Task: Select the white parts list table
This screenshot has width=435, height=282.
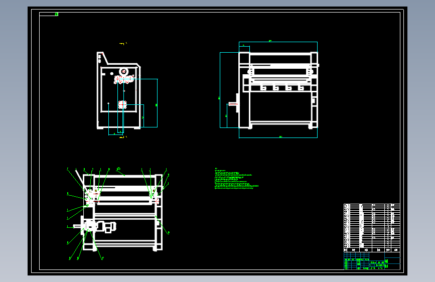Action: [372, 228]
